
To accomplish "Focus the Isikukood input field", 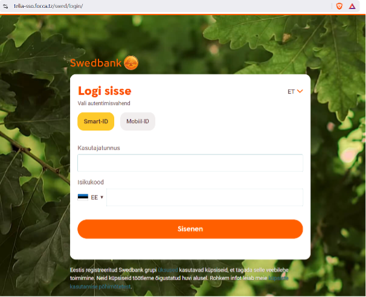I will click(205, 197).
